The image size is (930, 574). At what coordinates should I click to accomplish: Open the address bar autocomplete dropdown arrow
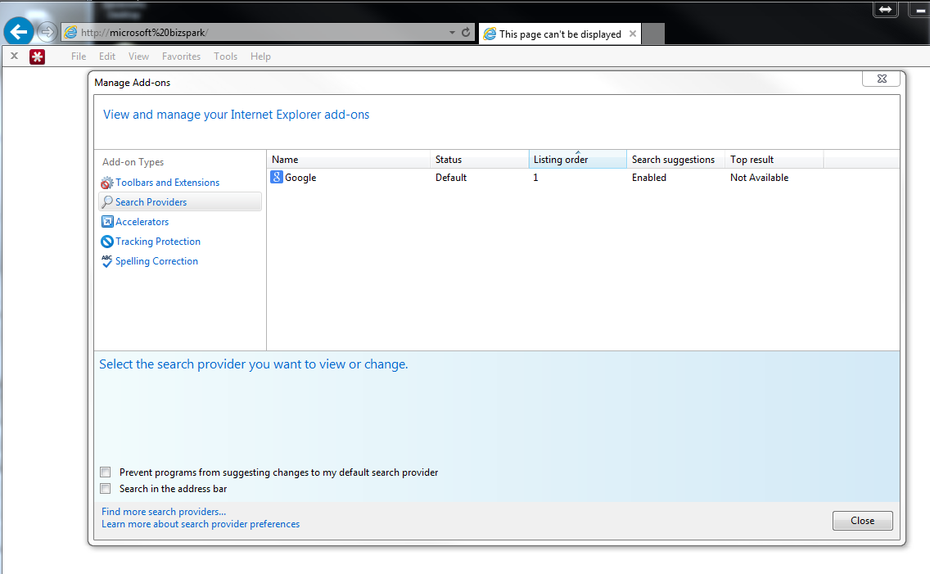coord(452,33)
